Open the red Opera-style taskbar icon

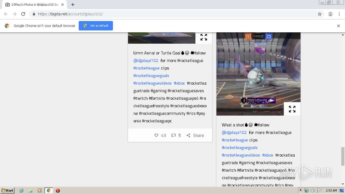click(58, 190)
